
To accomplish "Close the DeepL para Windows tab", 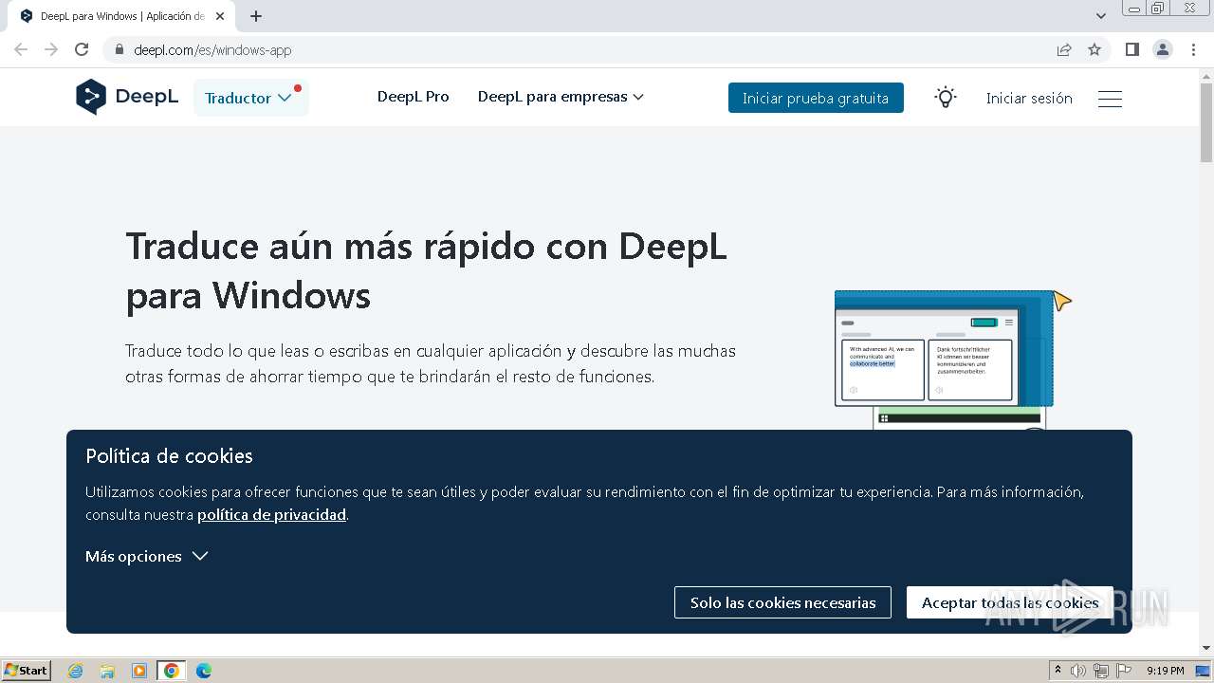I will click(220, 16).
